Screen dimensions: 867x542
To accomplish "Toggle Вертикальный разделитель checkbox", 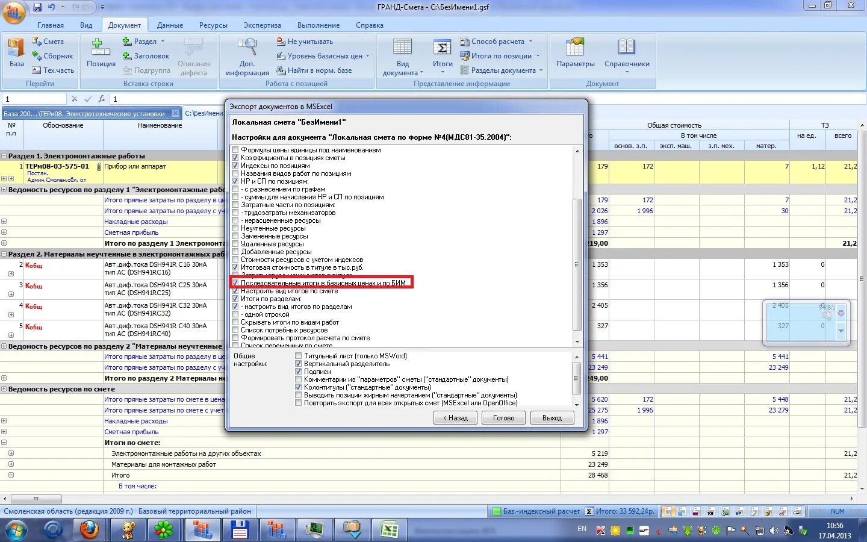I will (298, 364).
